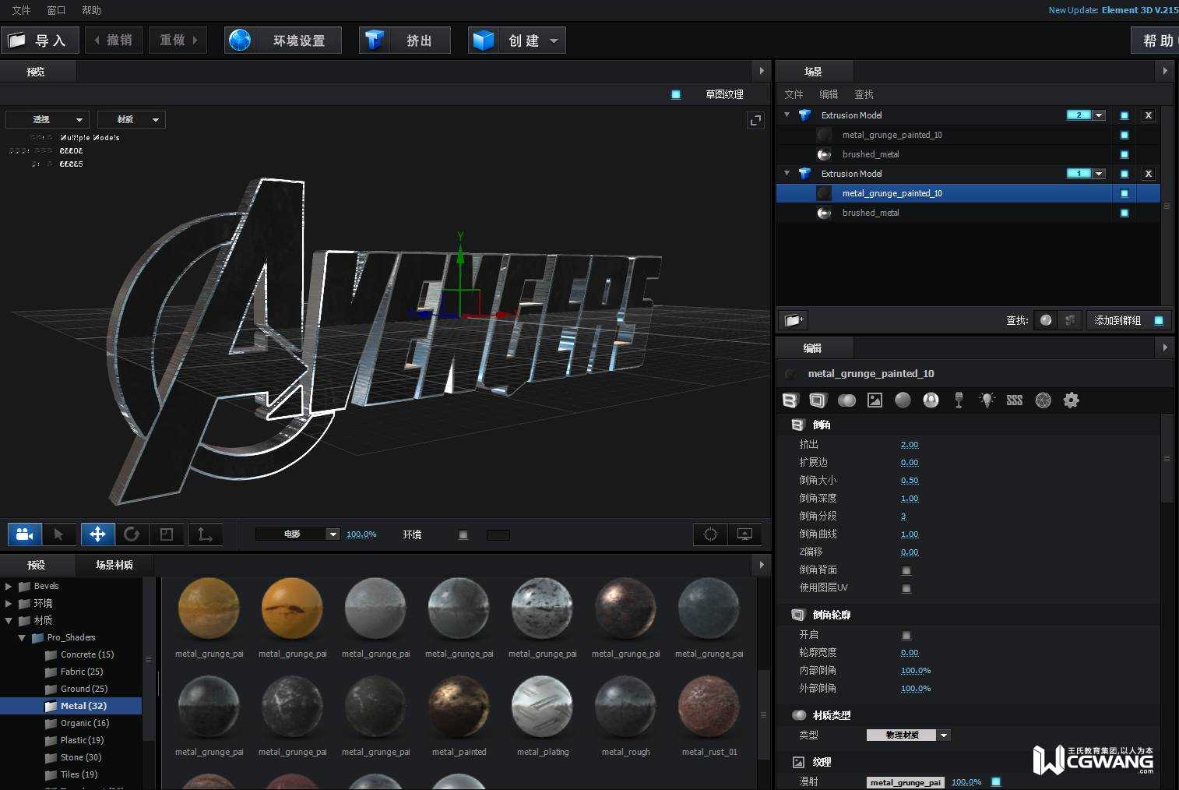This screenshot has height=790, width=1179.
Task: Click the 重做 redo button
Action: point(178,41)
